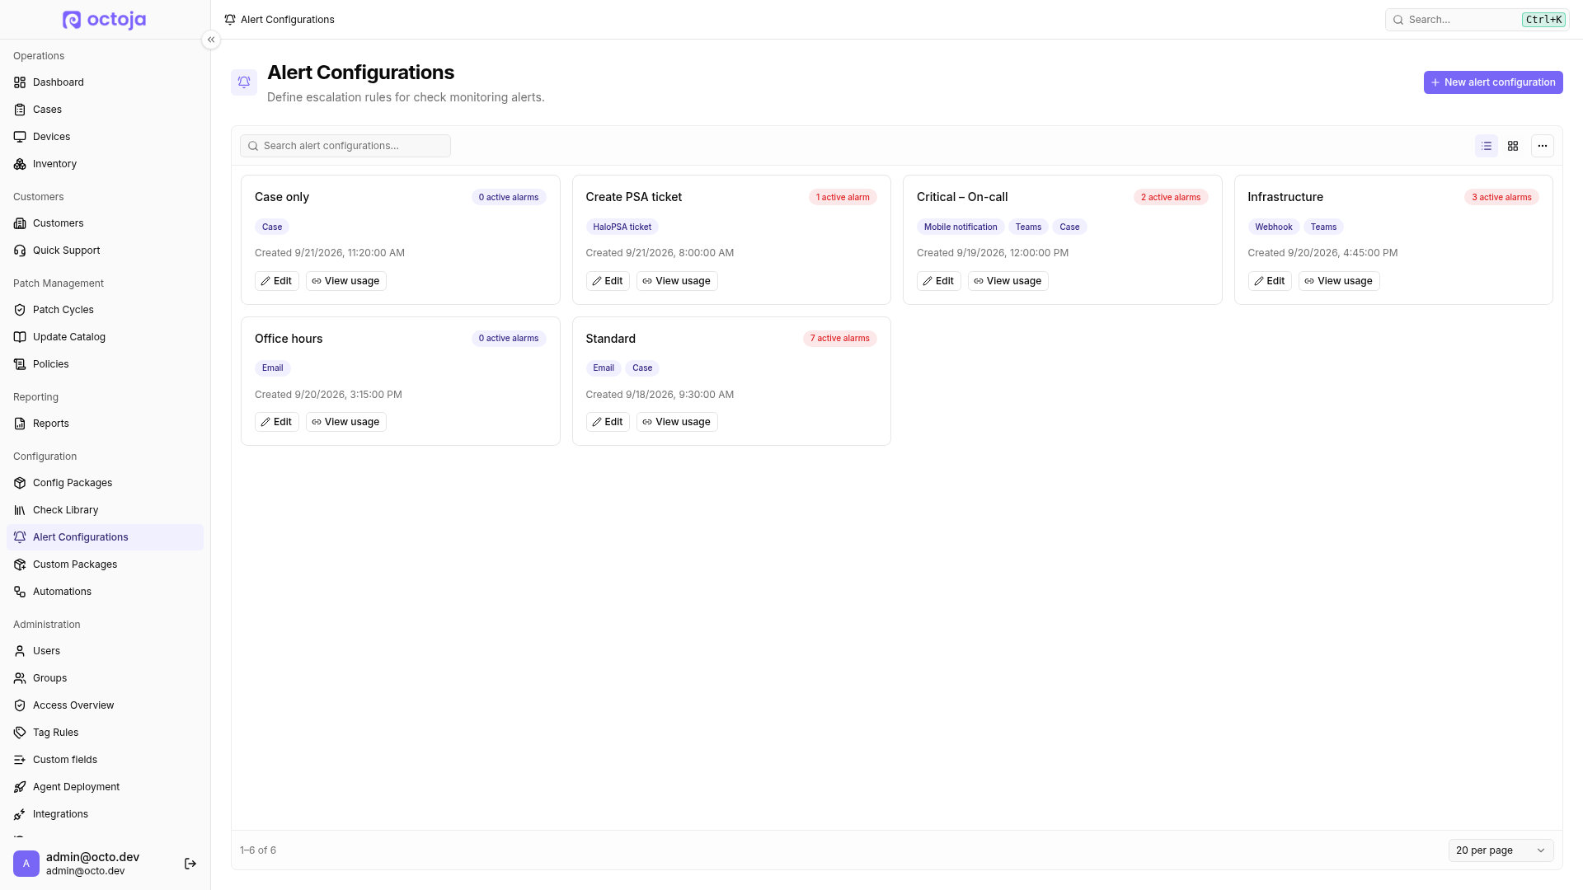This screenshot has height=890, width=1583.
Task: Click the Custom fields icon
Action: (x=20, y=760)
